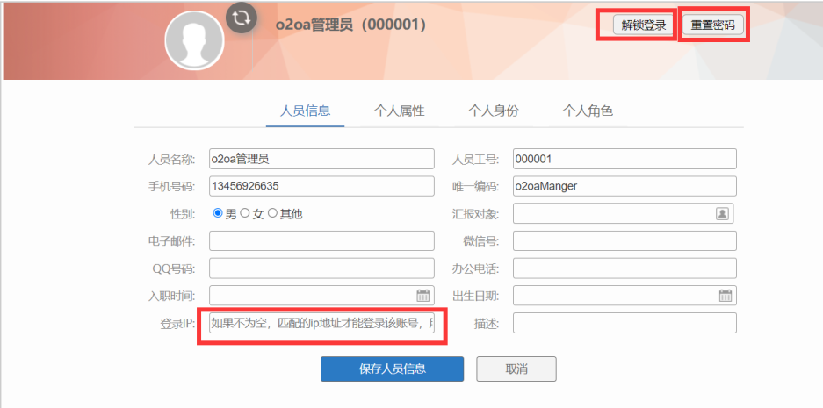Select the 其他 gender radio button
The image size is (823, 408).
(272, 213)
